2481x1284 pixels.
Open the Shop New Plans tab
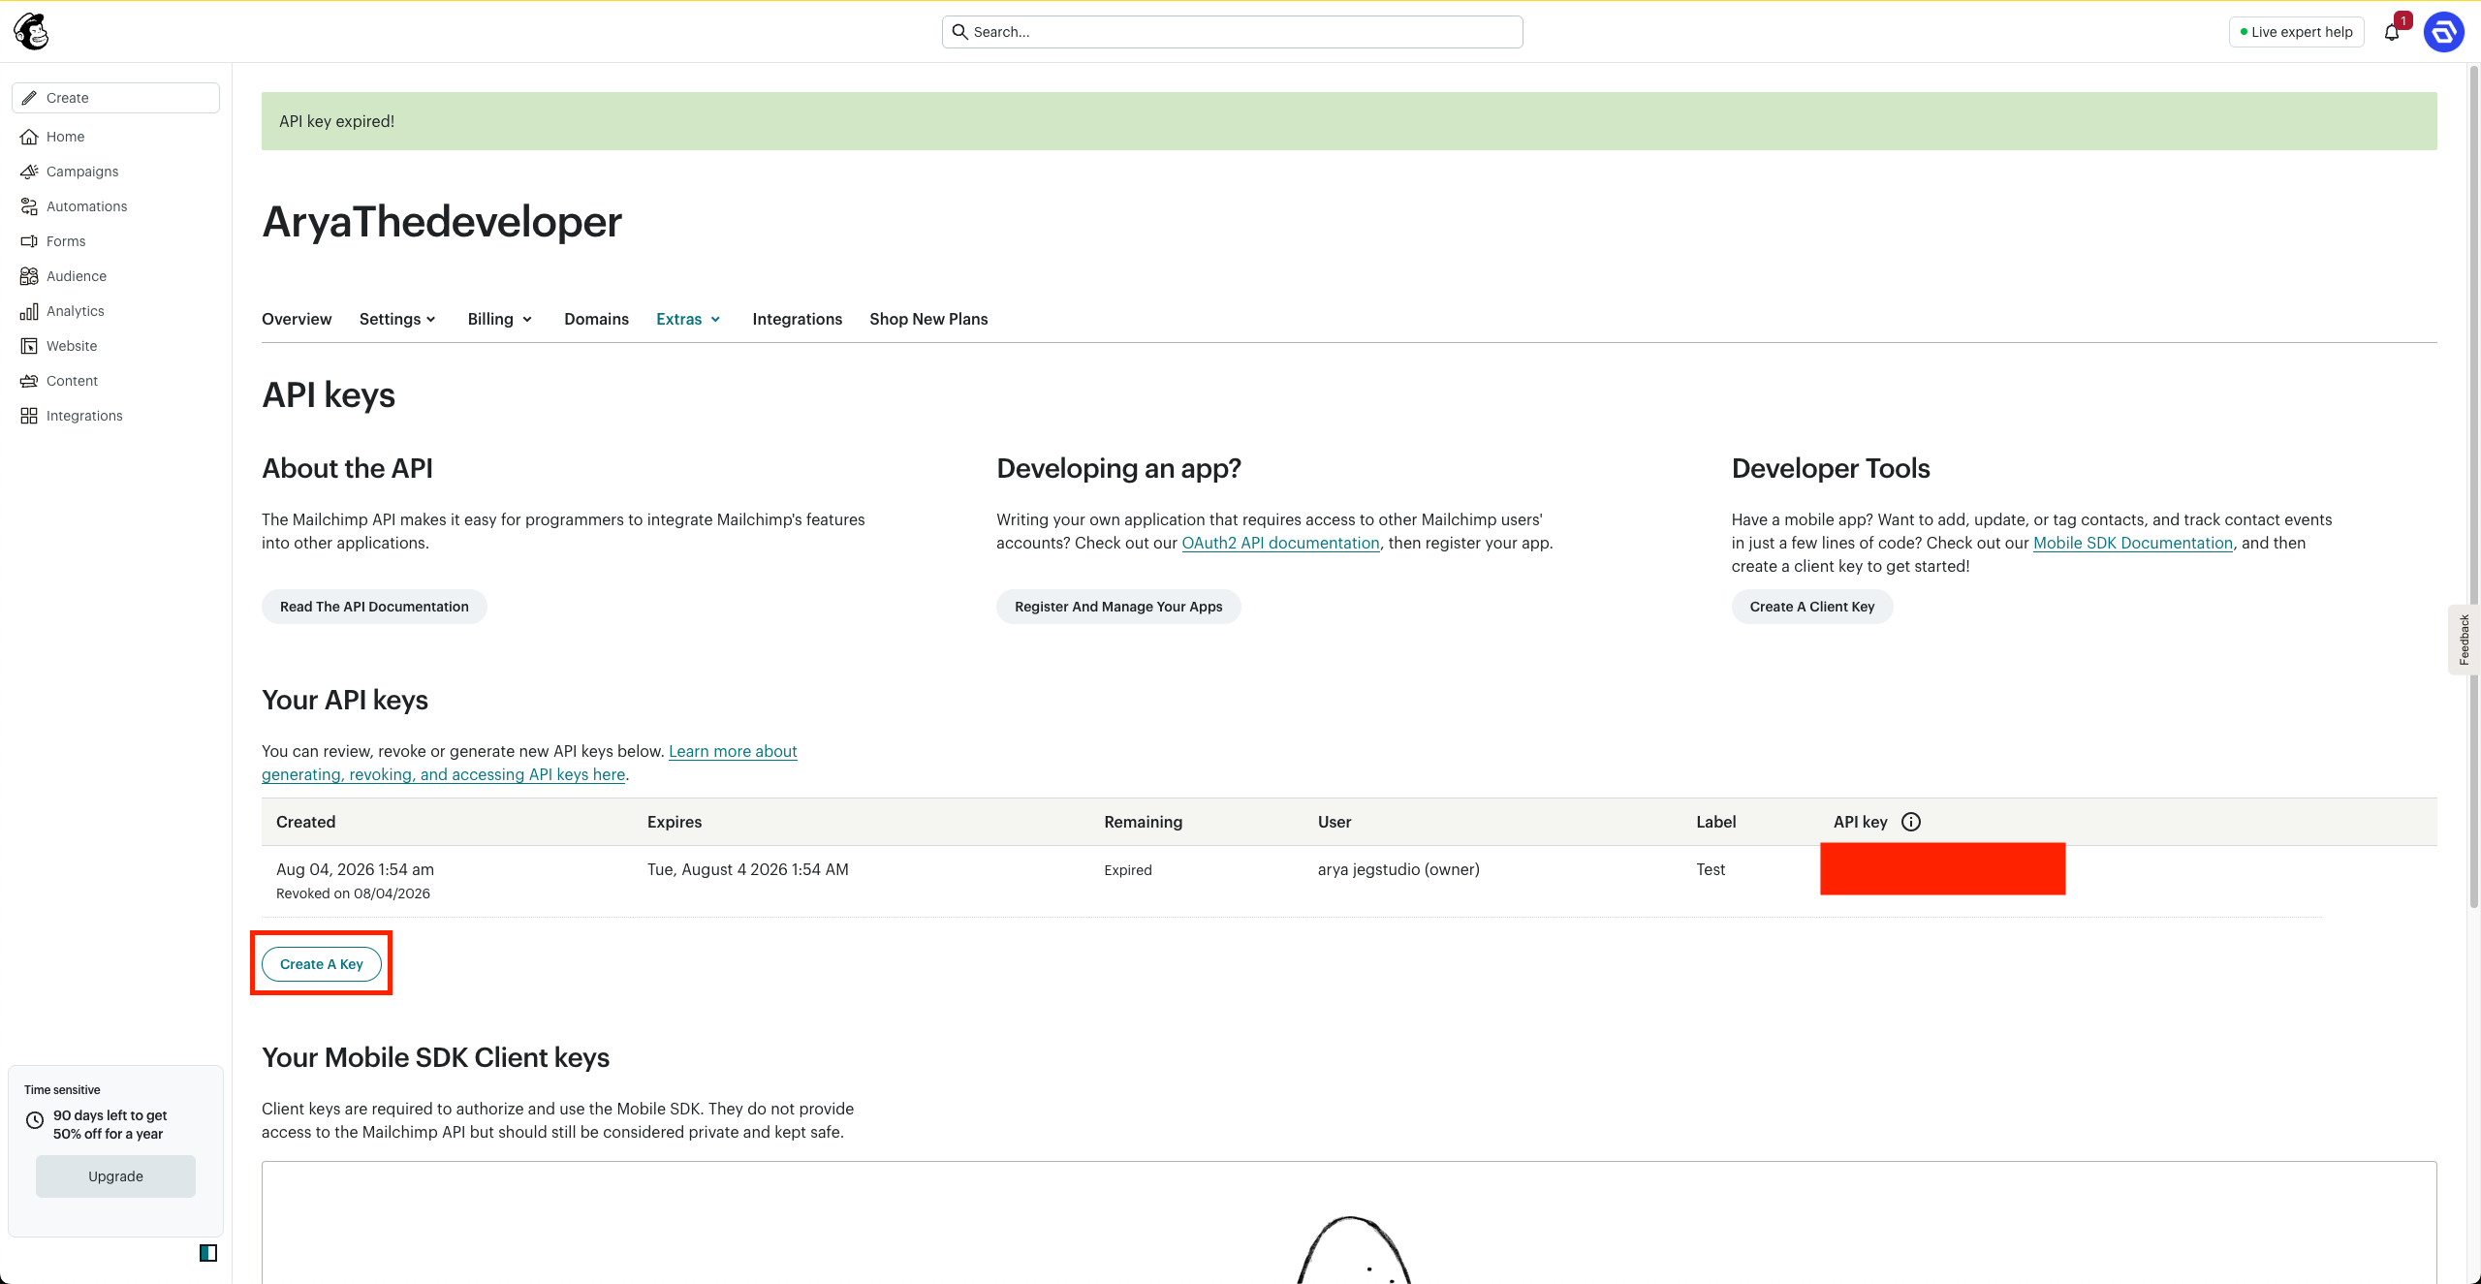pos(928,319)
